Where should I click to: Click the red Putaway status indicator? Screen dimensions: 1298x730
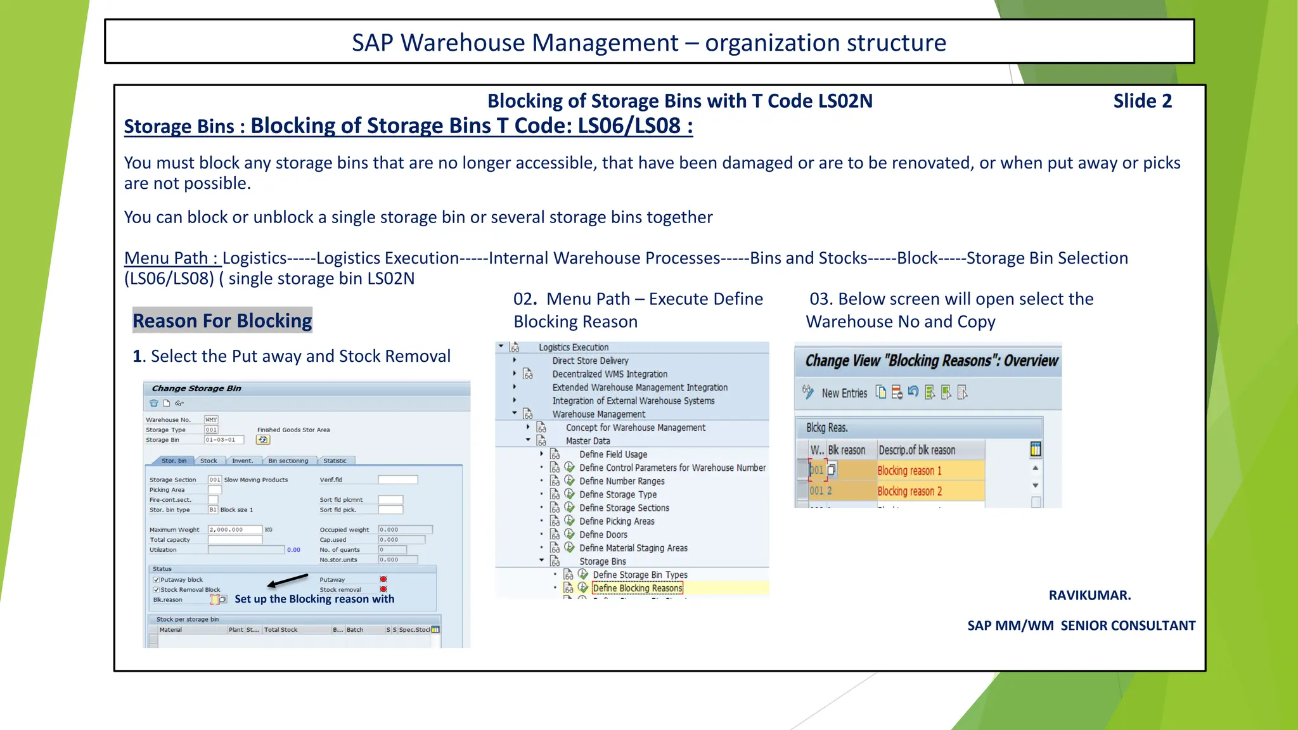point(383,580)
